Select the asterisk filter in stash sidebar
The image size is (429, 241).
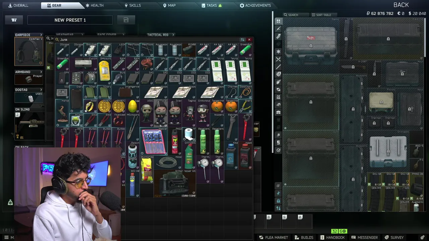(278, 52)
